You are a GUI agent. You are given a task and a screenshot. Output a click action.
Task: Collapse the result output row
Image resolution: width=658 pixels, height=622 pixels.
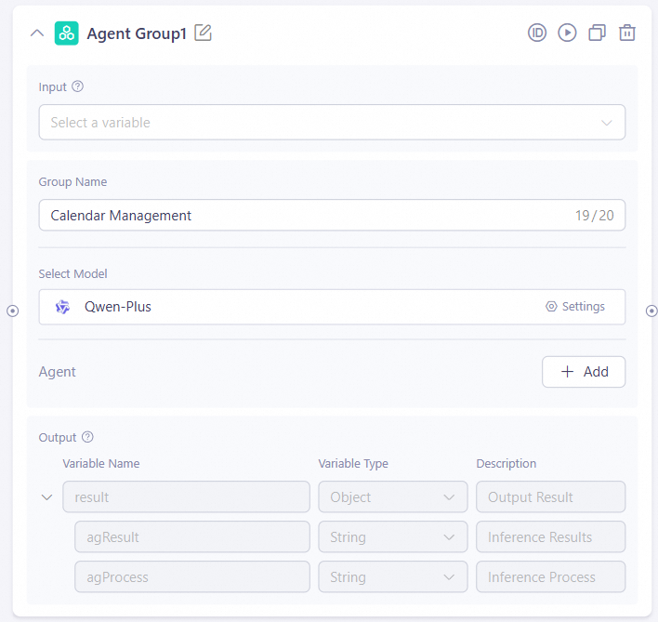[x=47, y=497]
